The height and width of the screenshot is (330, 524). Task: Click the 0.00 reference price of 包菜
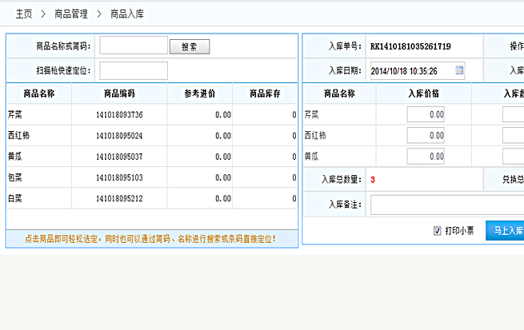(x=223, y=177)
